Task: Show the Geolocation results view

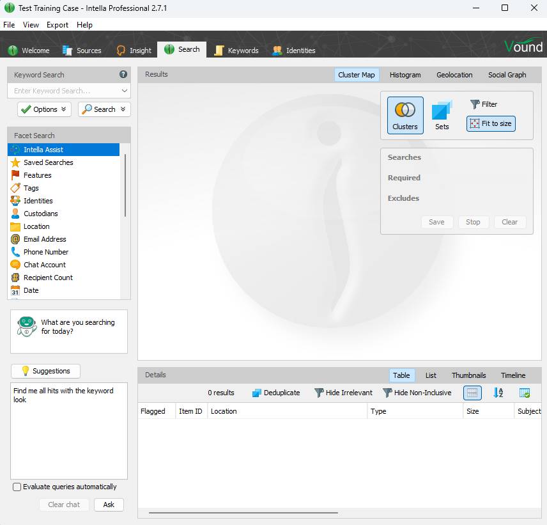Action: [x=454, y=75]
